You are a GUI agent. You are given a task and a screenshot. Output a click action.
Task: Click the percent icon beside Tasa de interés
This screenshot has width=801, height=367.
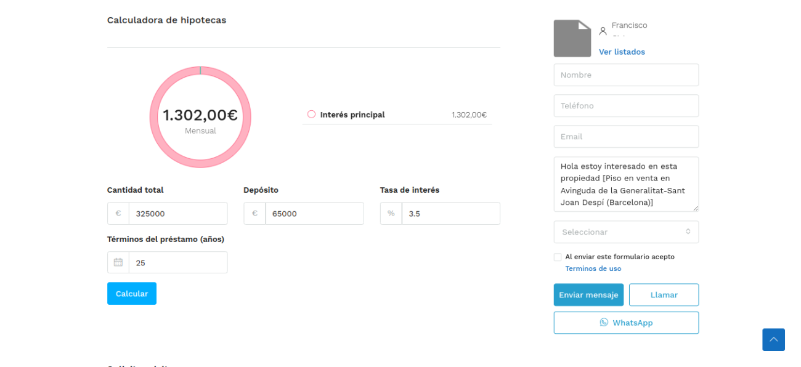391,214
